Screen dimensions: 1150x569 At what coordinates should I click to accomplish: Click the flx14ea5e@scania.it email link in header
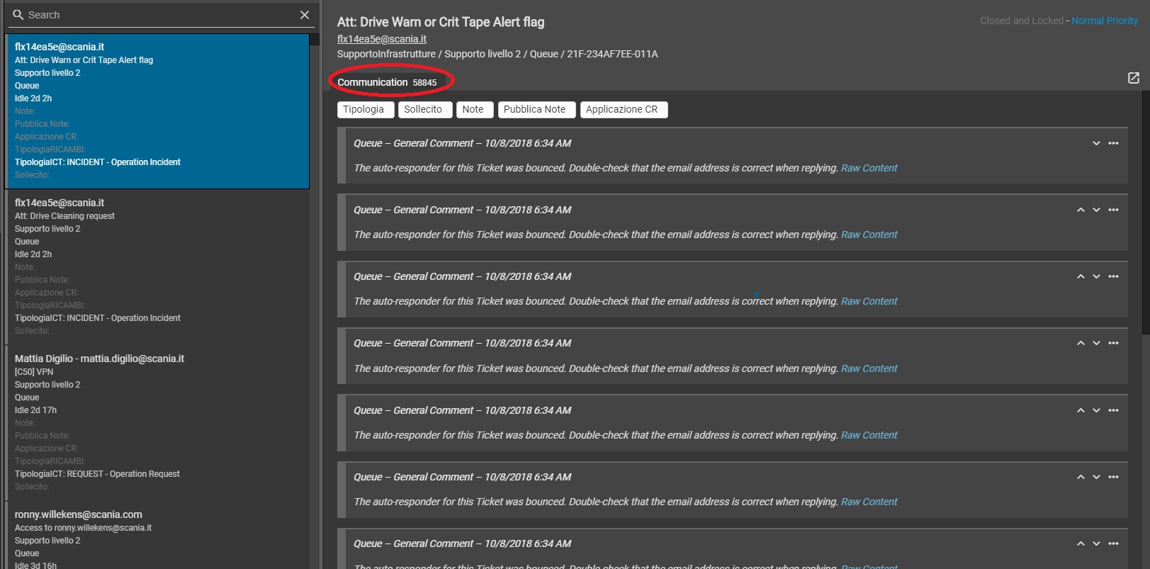[382, 39]
